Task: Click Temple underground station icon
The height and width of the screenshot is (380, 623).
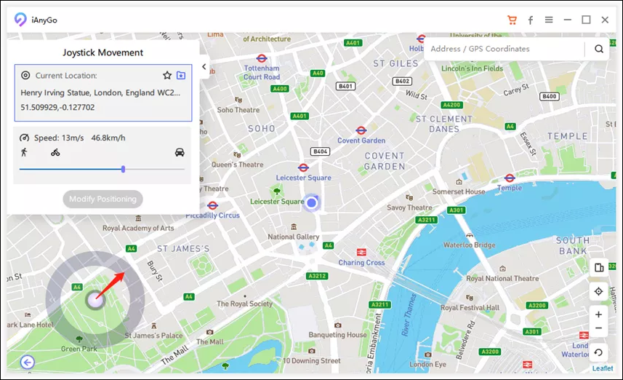Action: pyautogui.click(x=510, y=178)
